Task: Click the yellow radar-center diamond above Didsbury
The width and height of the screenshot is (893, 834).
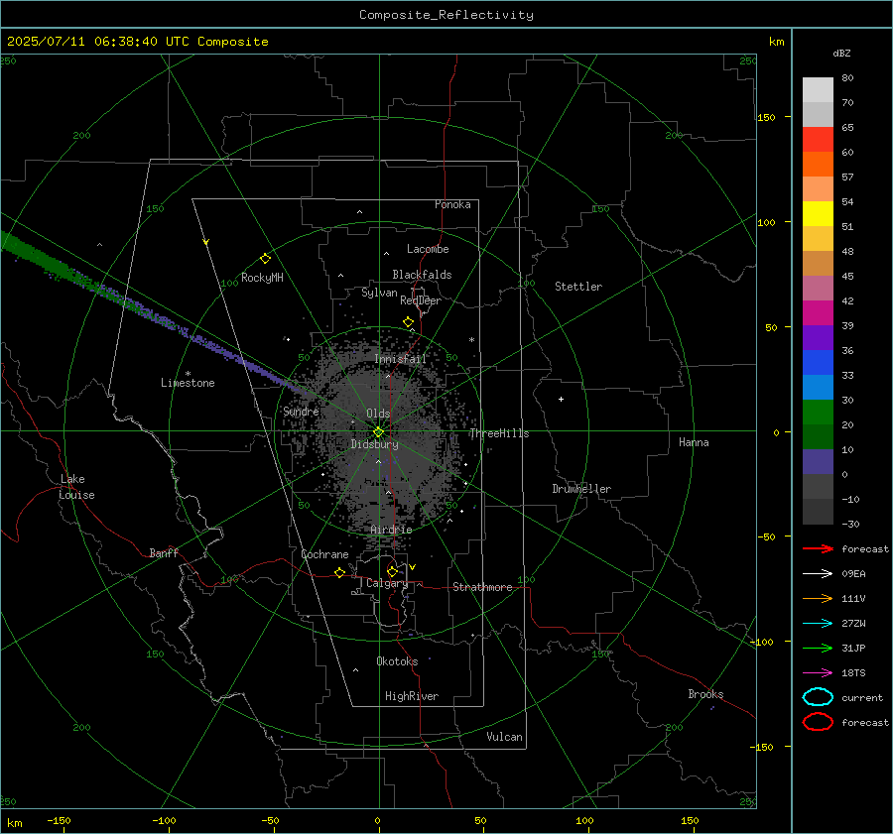Action: (x=379, y=432)
